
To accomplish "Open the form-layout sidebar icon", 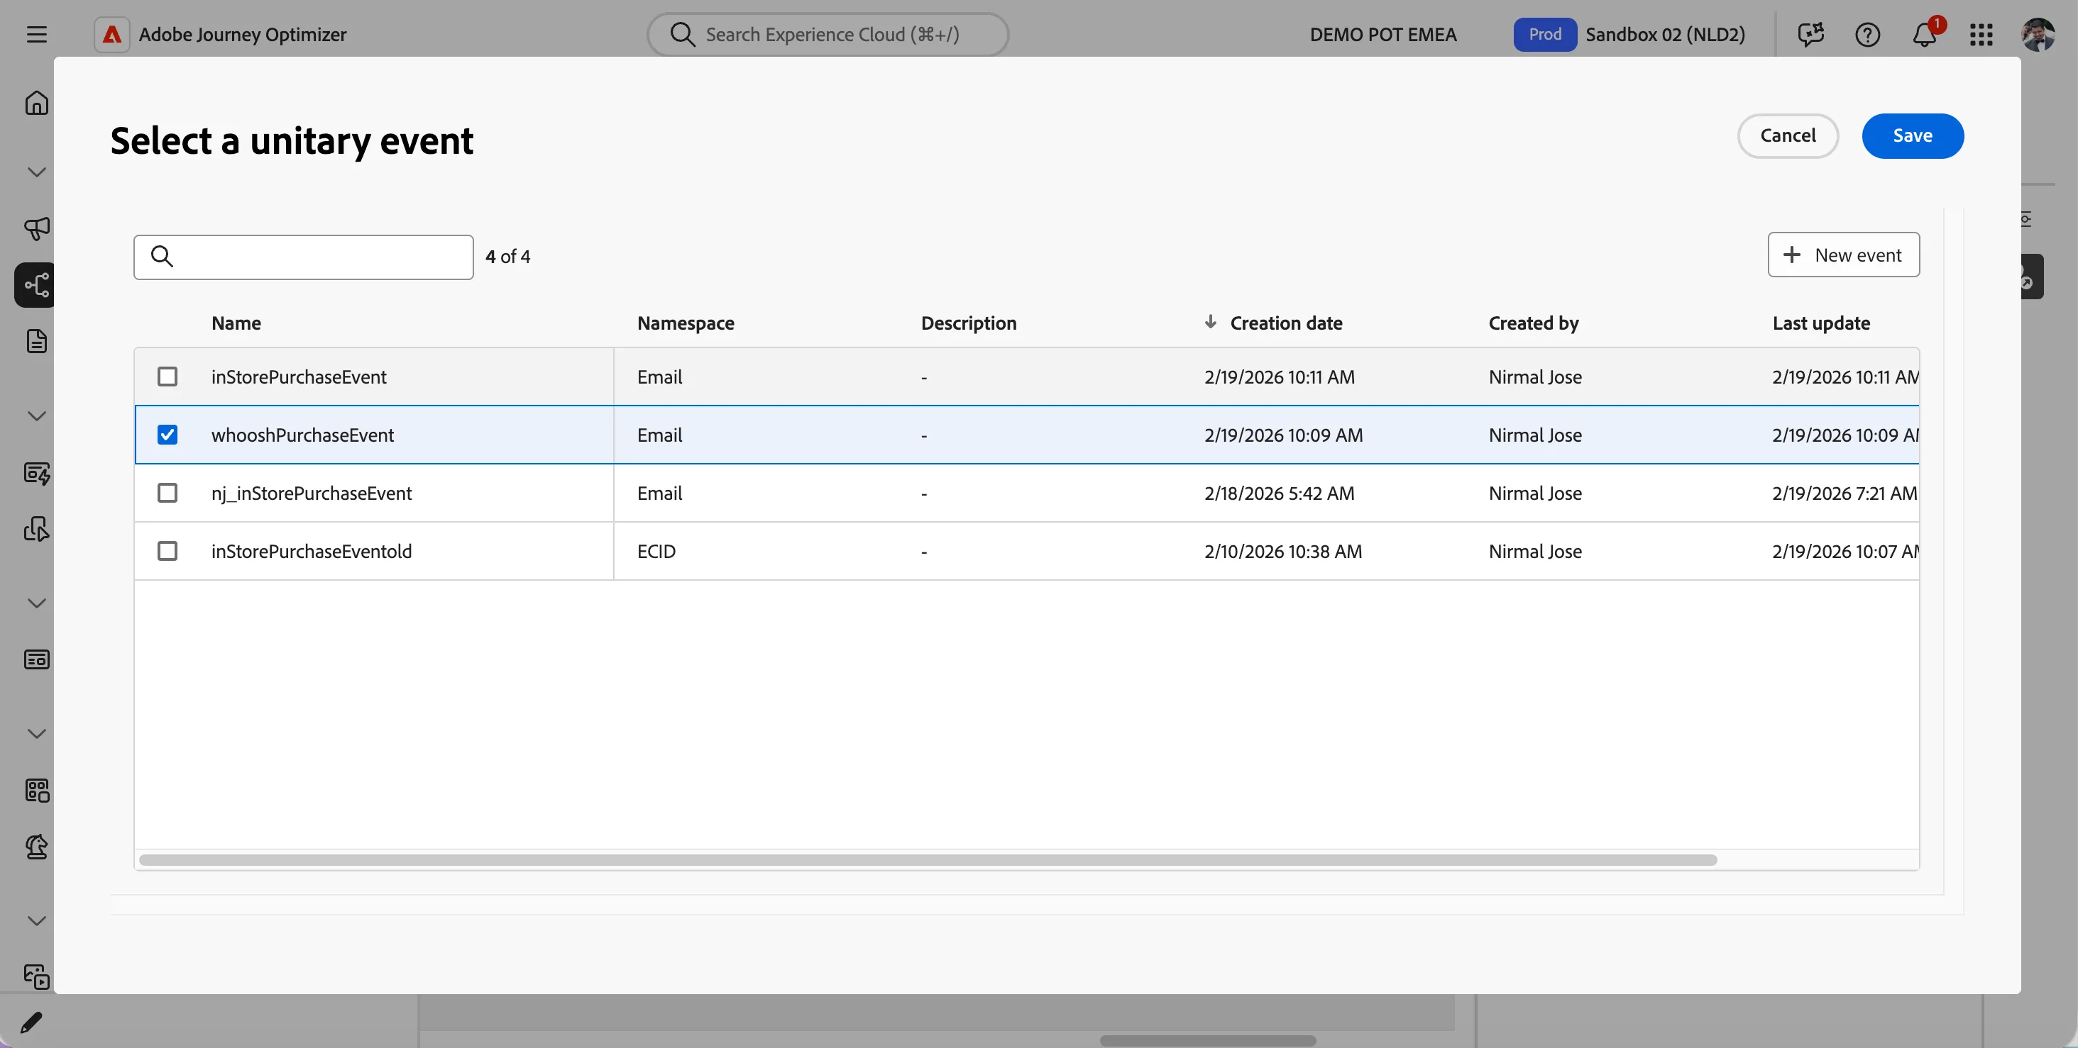I will (36, 659).
